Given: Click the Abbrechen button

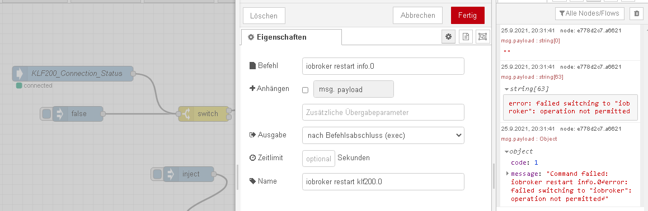Looking at the screenshot, I should click(418, 16).
